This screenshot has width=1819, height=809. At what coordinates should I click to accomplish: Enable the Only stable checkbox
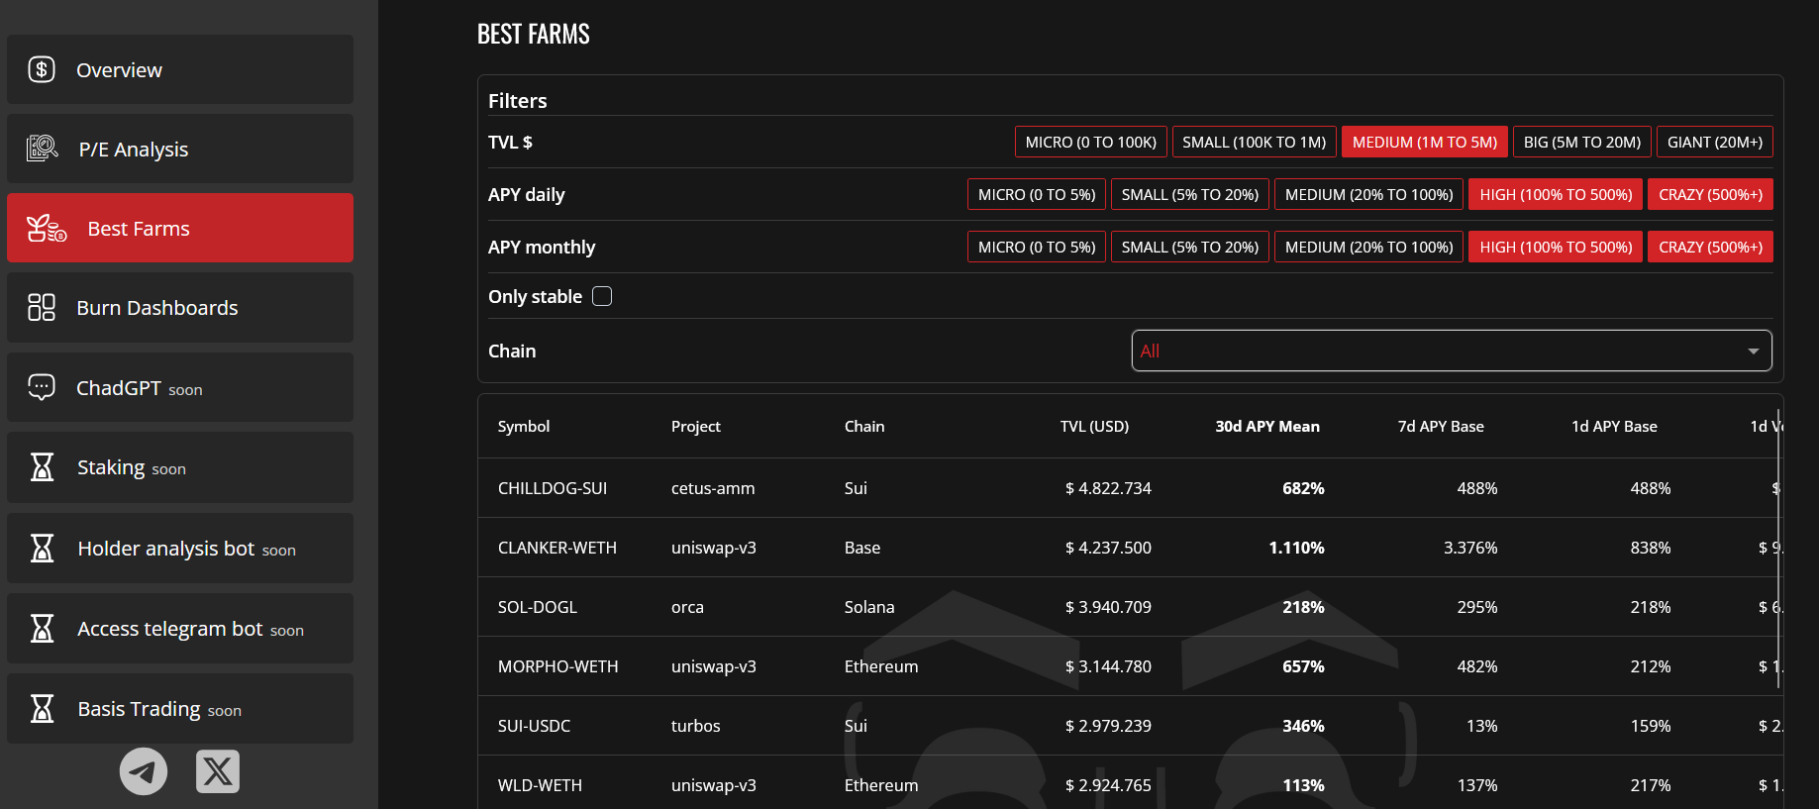coord(602,296)
